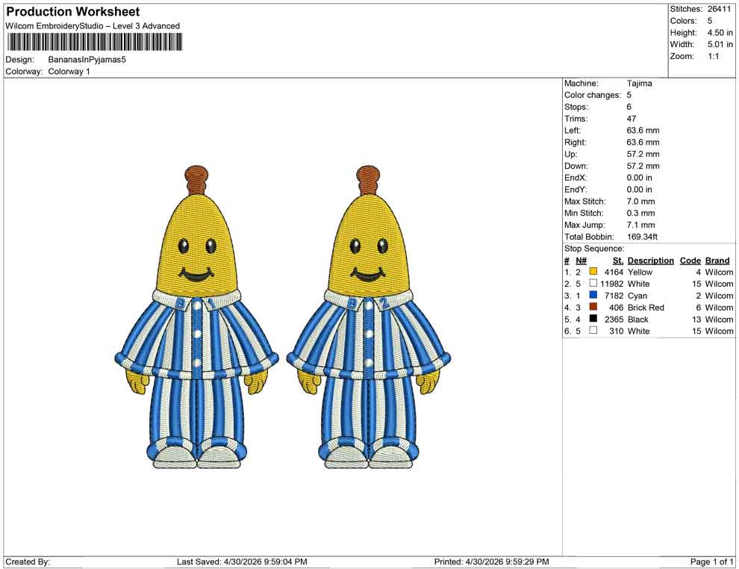Click the cyan thread color swatch

(x=593, y=295)
